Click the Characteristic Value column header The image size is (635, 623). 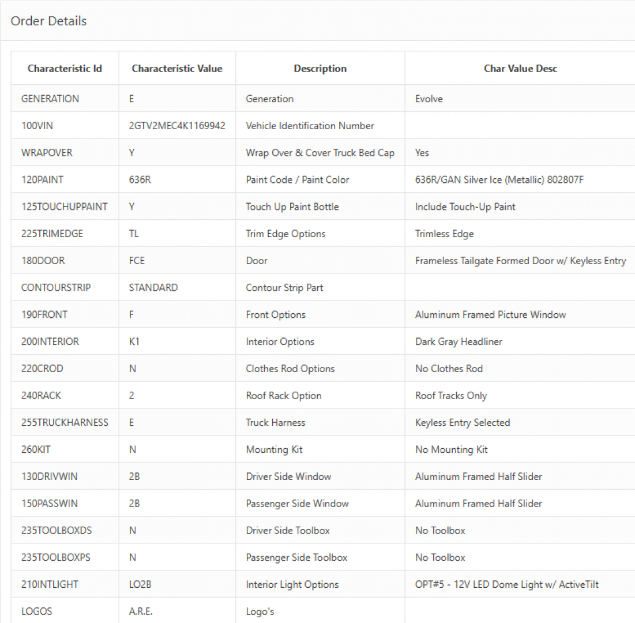coord(176,69)
